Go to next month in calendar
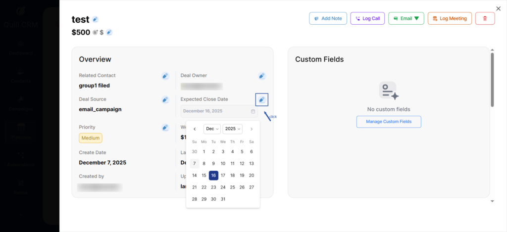The height and width of the screenshot is (232, 507). (x=252, y=129)
